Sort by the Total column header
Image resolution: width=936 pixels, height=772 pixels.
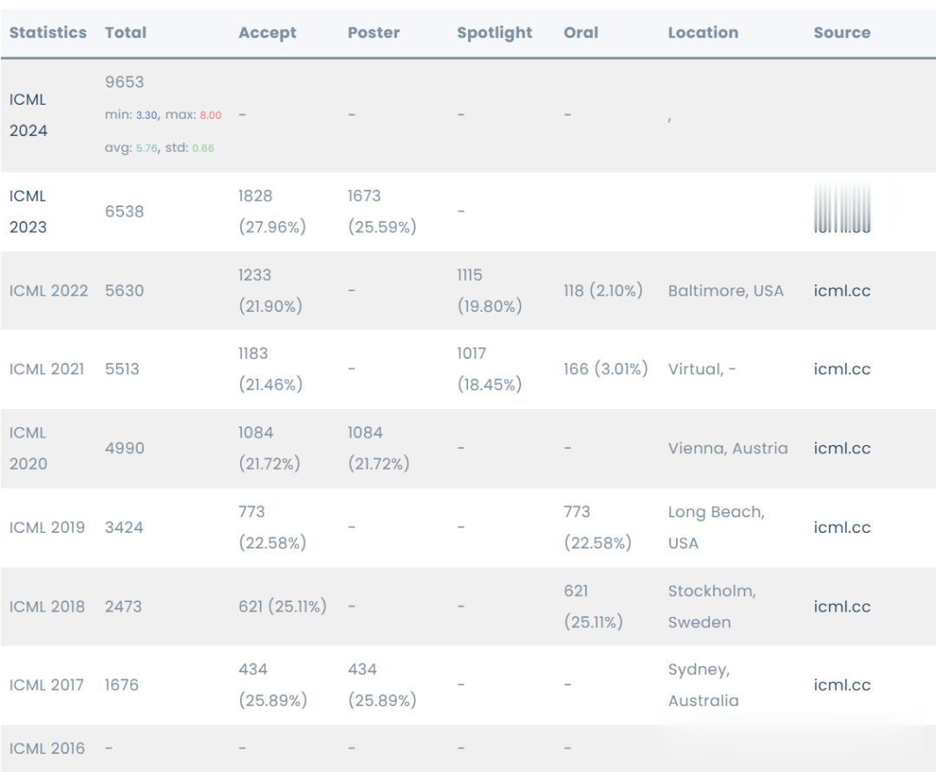(x=126, y=33)
